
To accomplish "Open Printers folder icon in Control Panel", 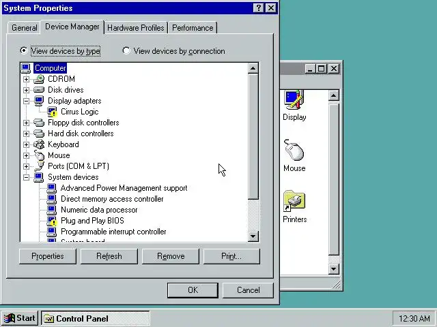I will click(x=294, y=201).
